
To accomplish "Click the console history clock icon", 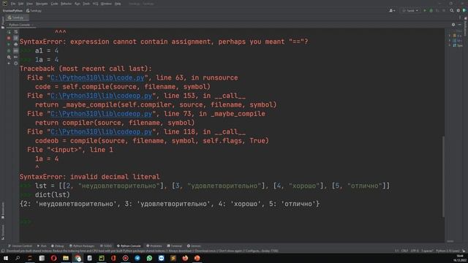I will [x=16, y=64].
